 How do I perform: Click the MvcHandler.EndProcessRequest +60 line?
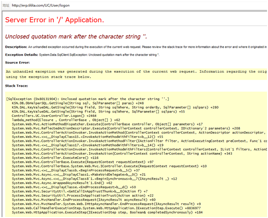coord(84,200)
